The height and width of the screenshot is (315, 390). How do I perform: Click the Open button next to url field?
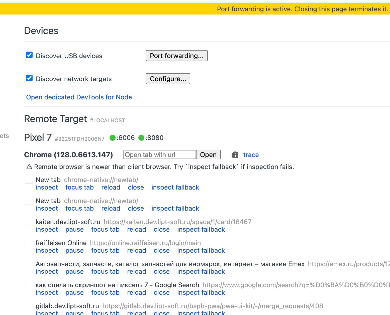[x=208, y=155]
